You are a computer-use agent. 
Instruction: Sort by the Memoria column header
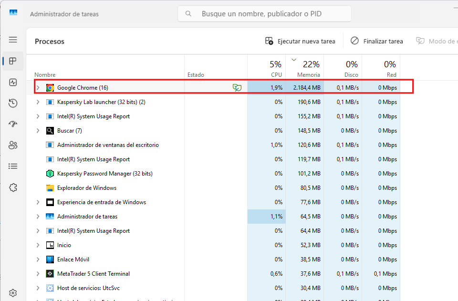tap(305, 67)
